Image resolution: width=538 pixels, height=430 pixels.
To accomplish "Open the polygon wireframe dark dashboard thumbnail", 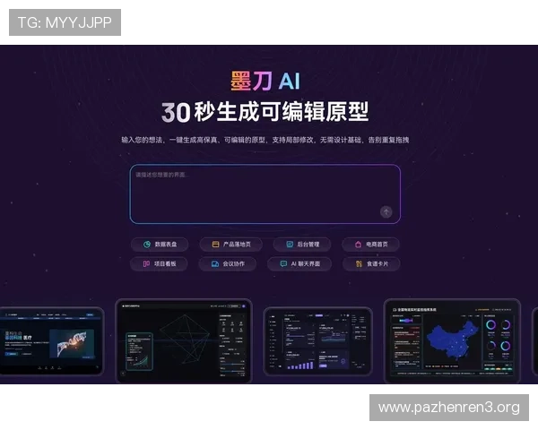I will (x=184, y=341).
